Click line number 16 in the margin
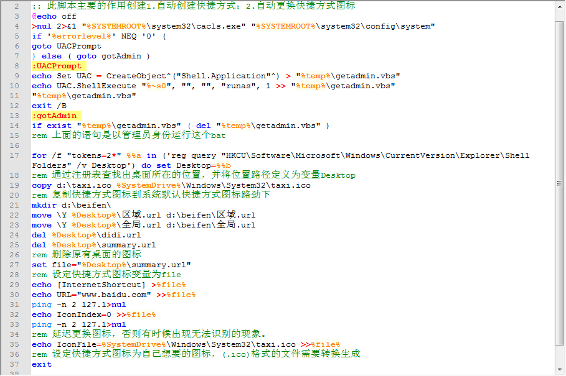The image size is (566, 376). (x=14, y=145)
